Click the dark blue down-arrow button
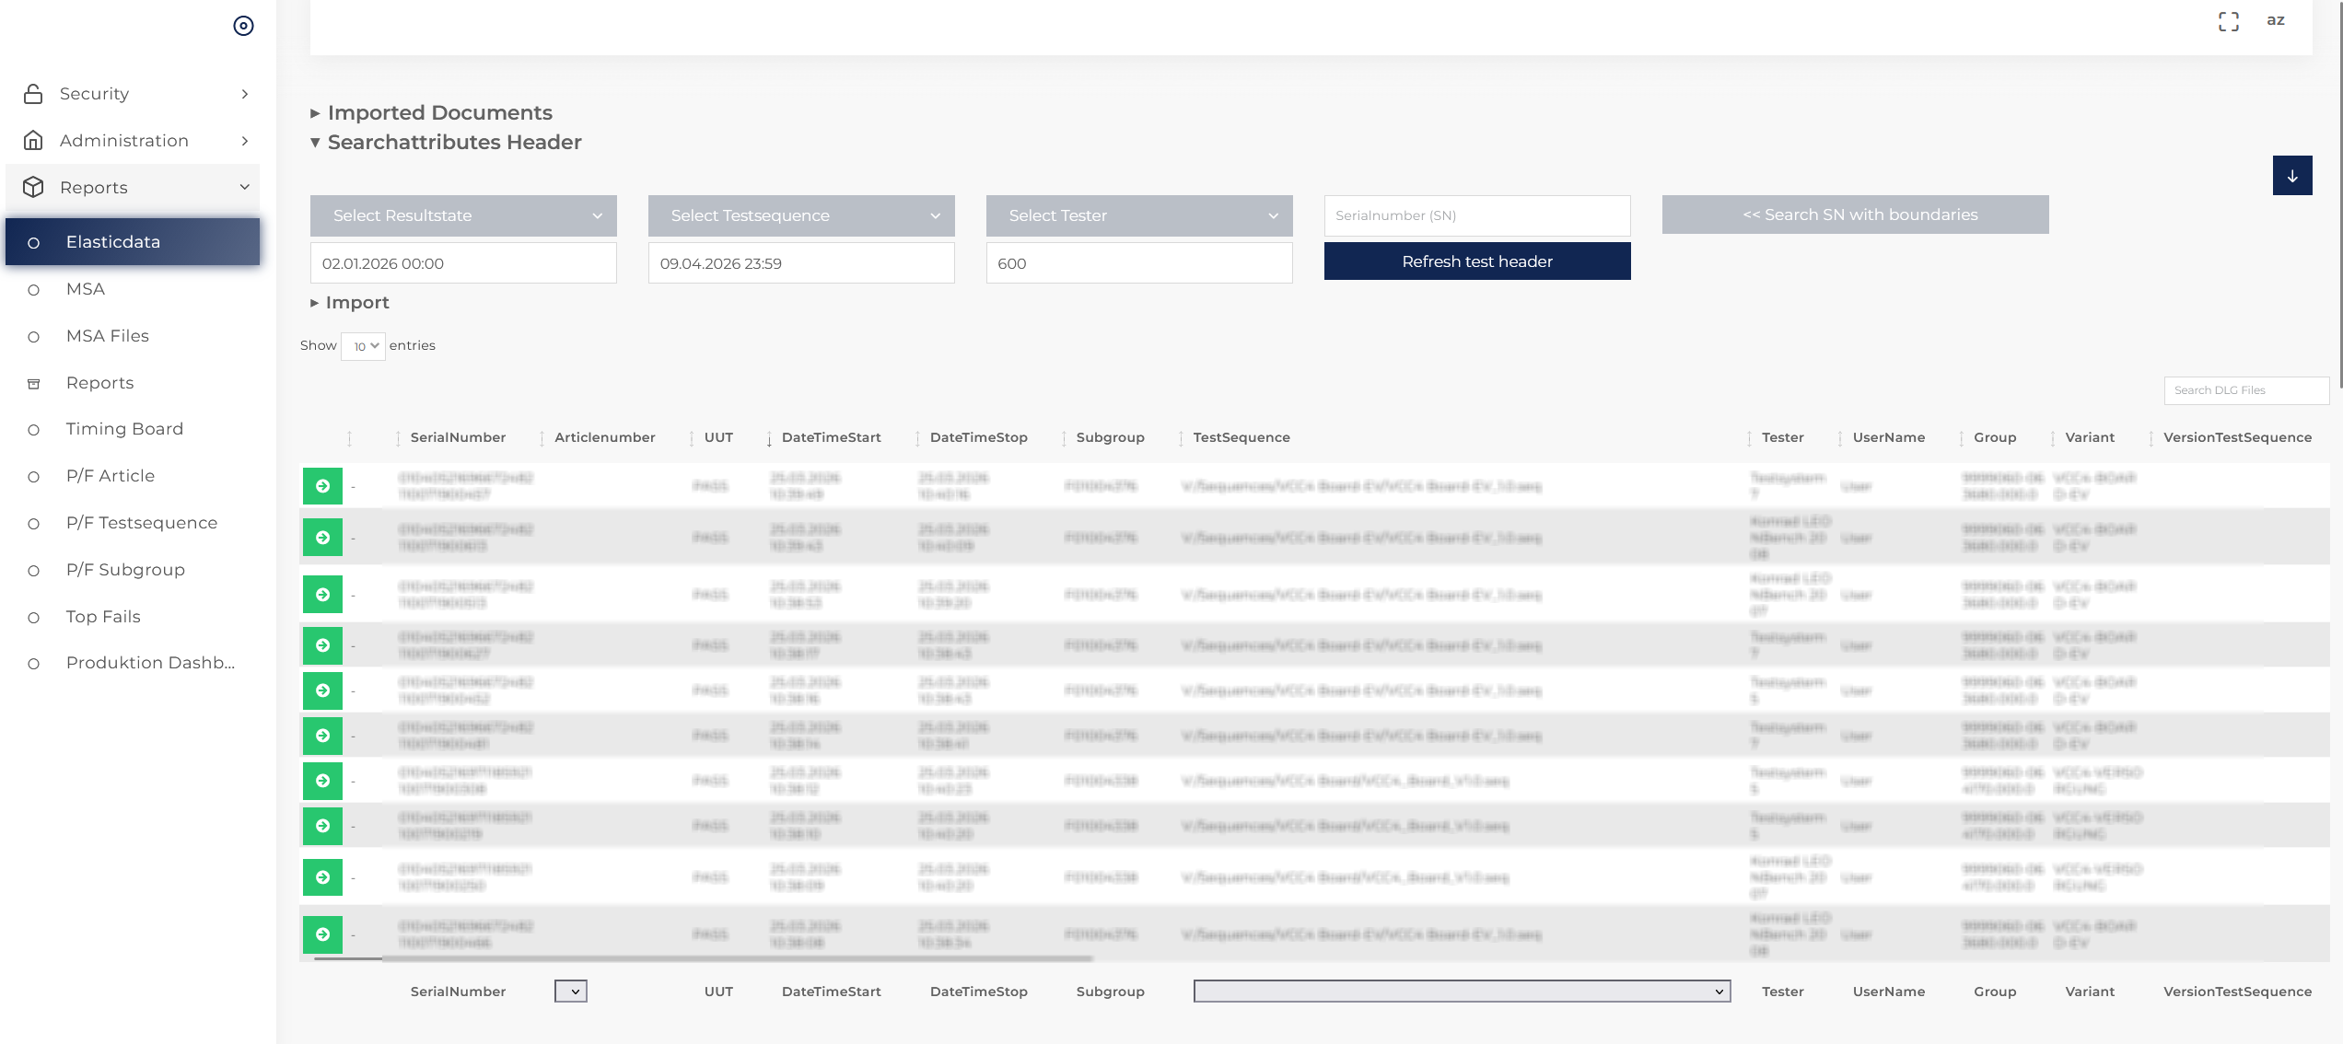 [2291, 176]
